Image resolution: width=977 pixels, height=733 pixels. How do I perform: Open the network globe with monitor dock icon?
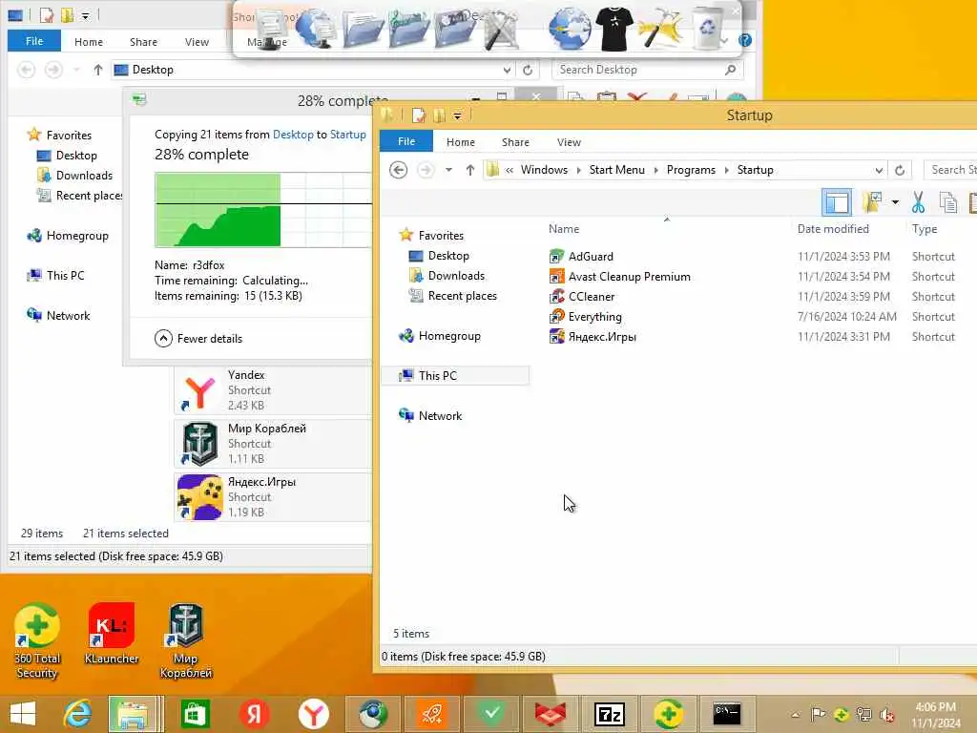coord(315,29)
